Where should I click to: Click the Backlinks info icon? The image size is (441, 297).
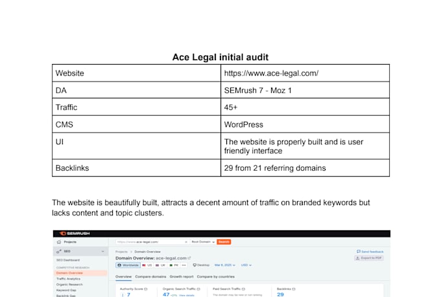294,289
